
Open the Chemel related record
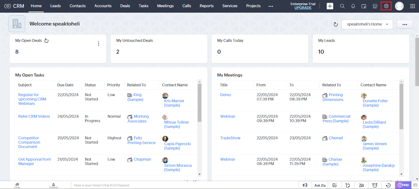(x=336, y=138)
